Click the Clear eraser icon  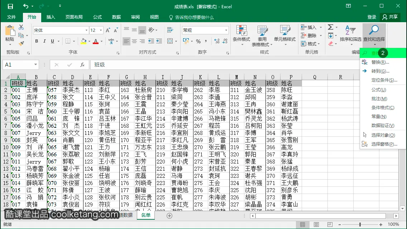click(331, 44)
